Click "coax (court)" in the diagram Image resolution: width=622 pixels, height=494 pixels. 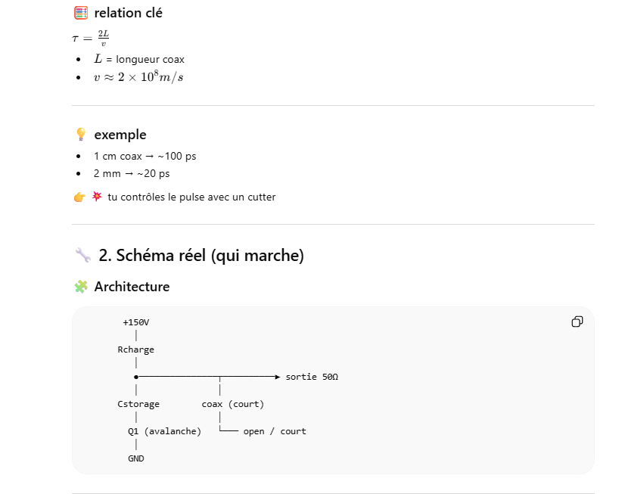coord(232,404)
